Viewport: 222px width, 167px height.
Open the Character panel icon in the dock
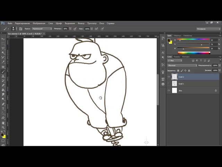click(163, 53)
